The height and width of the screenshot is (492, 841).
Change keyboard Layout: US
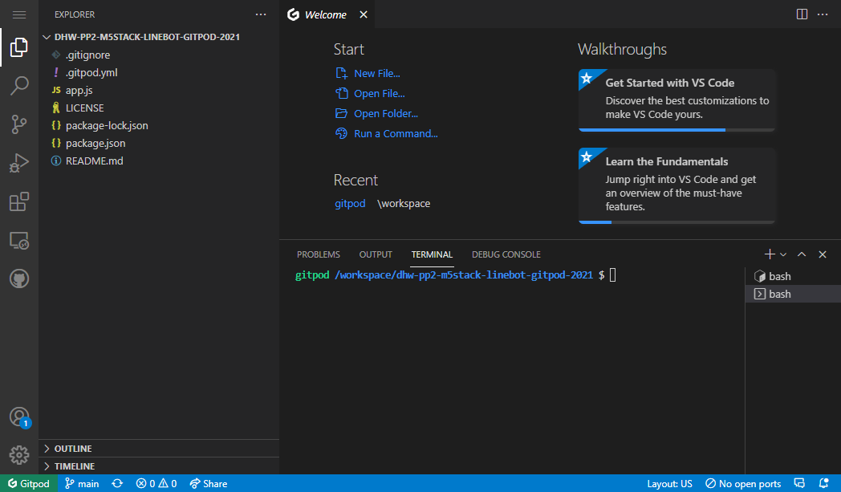[x=669, y=483]
